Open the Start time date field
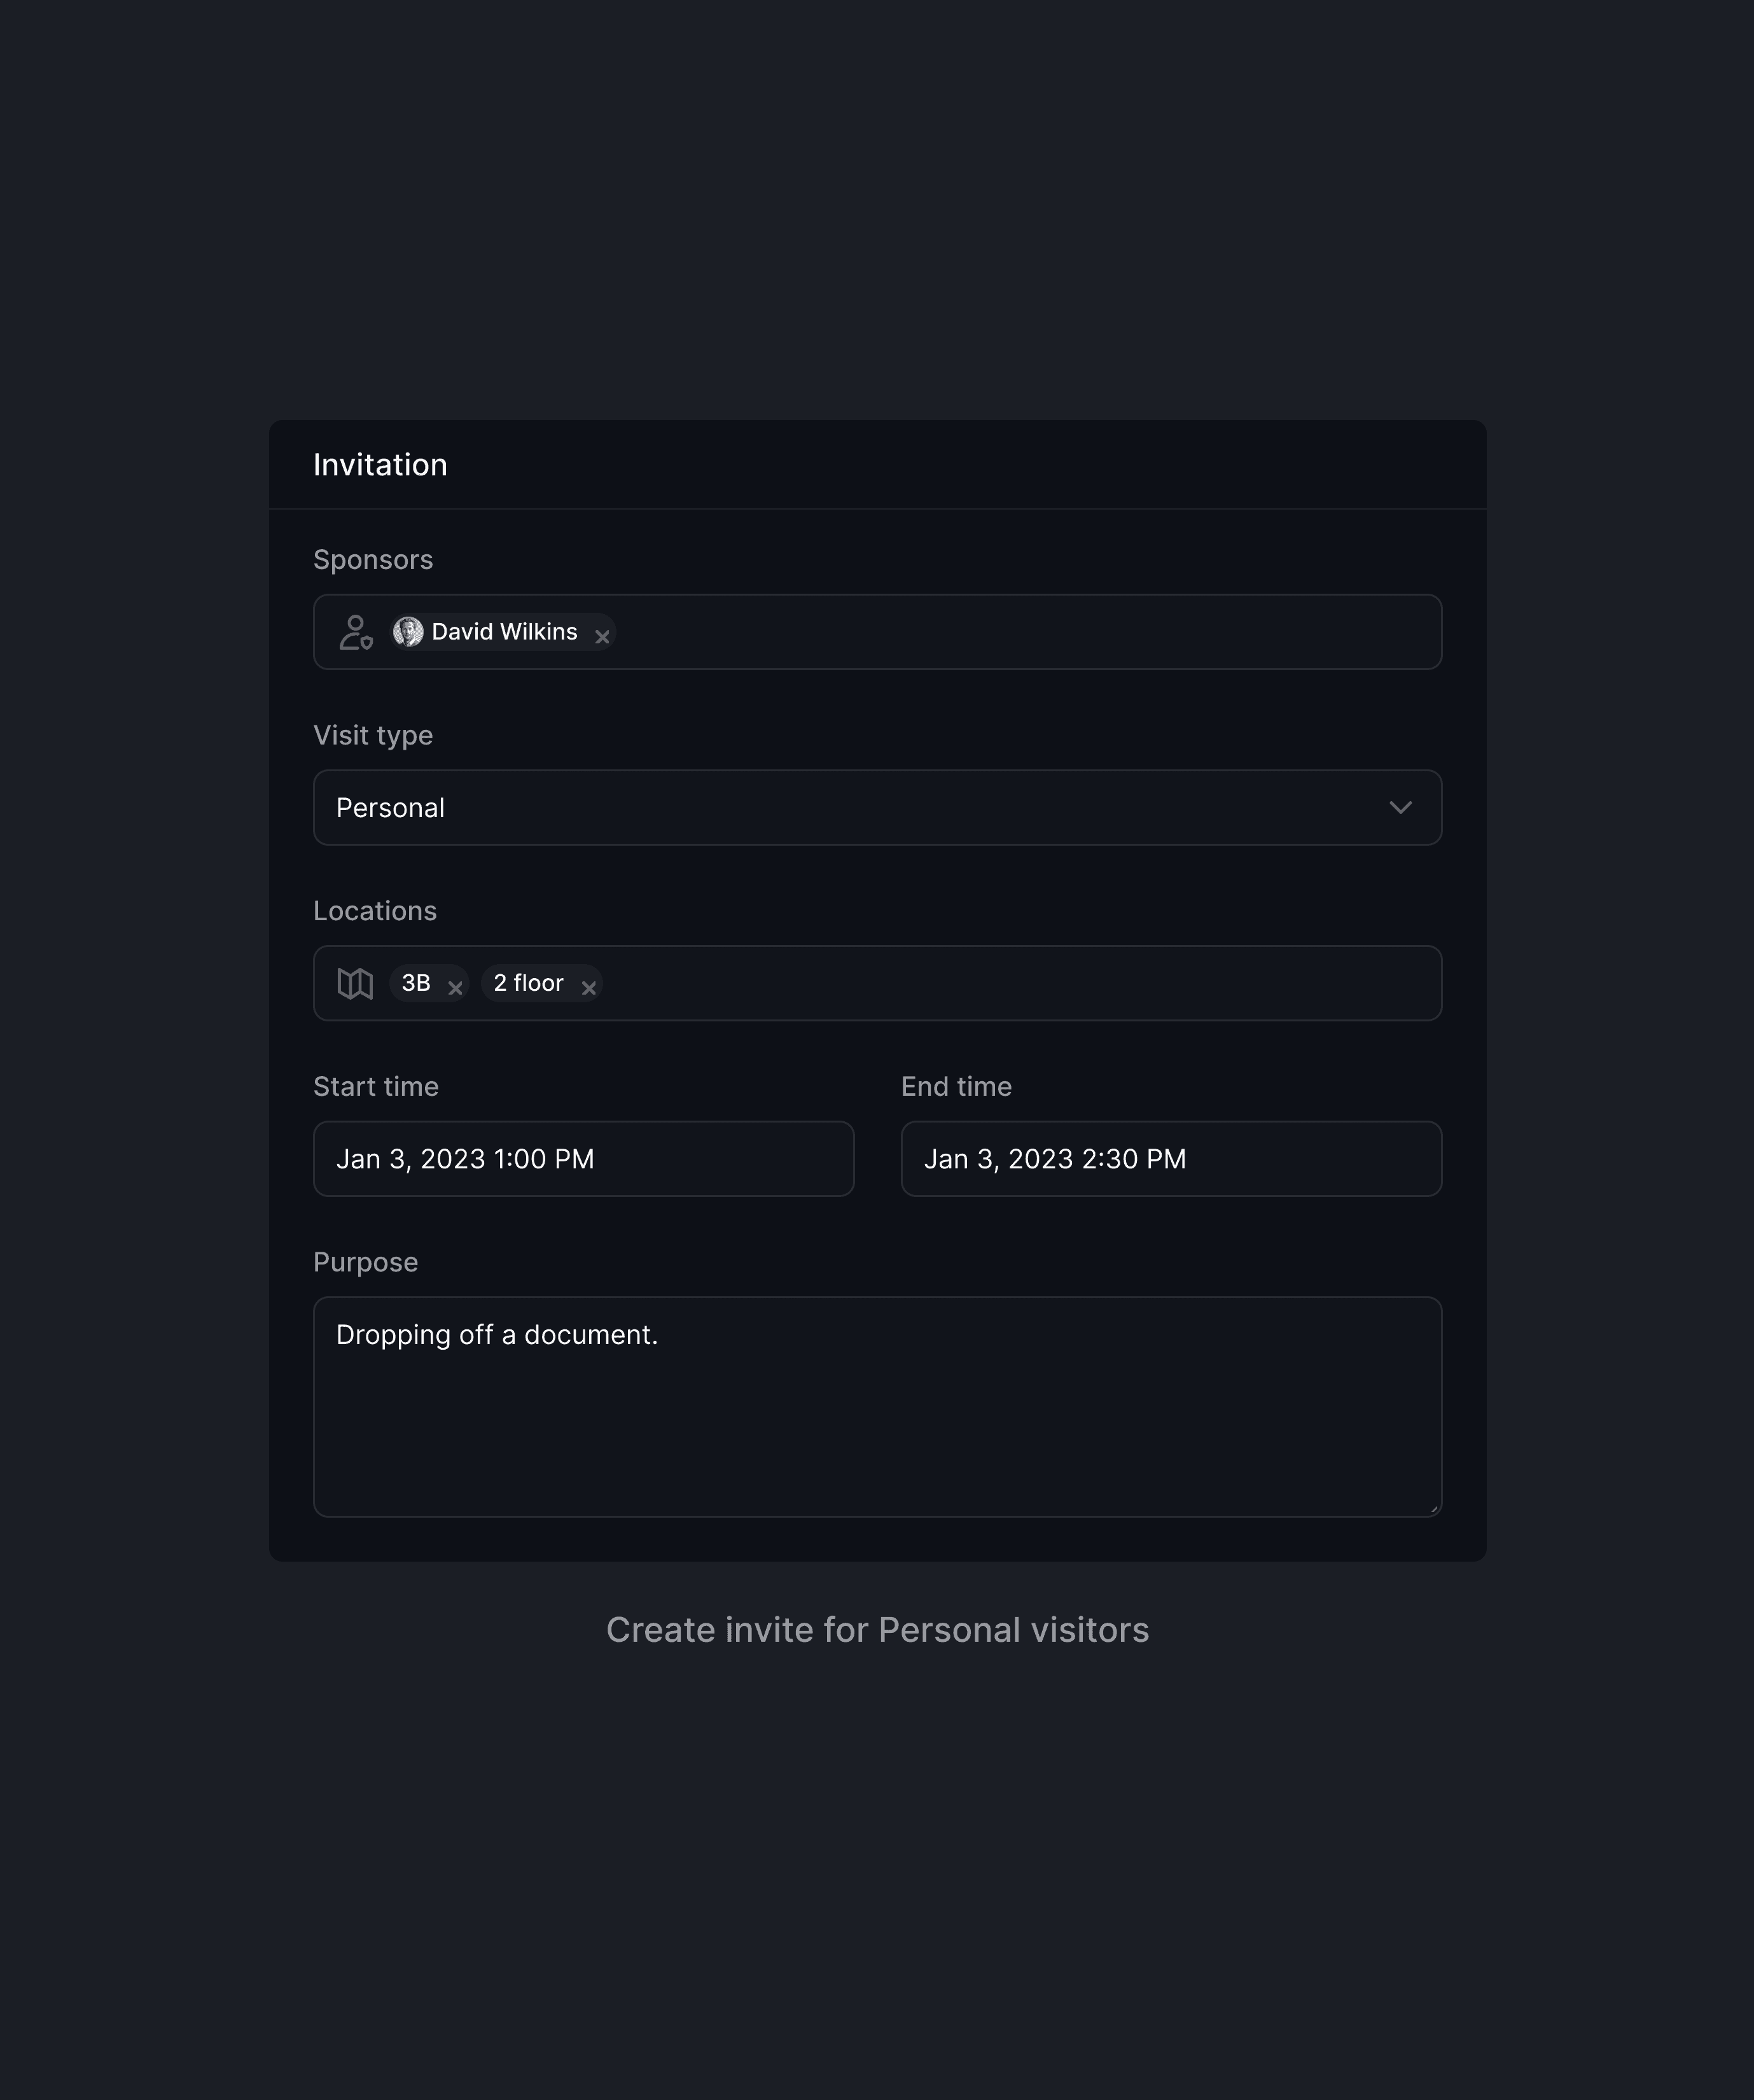Screen dimensions: 1754x2100 (x=583, y=1159)
